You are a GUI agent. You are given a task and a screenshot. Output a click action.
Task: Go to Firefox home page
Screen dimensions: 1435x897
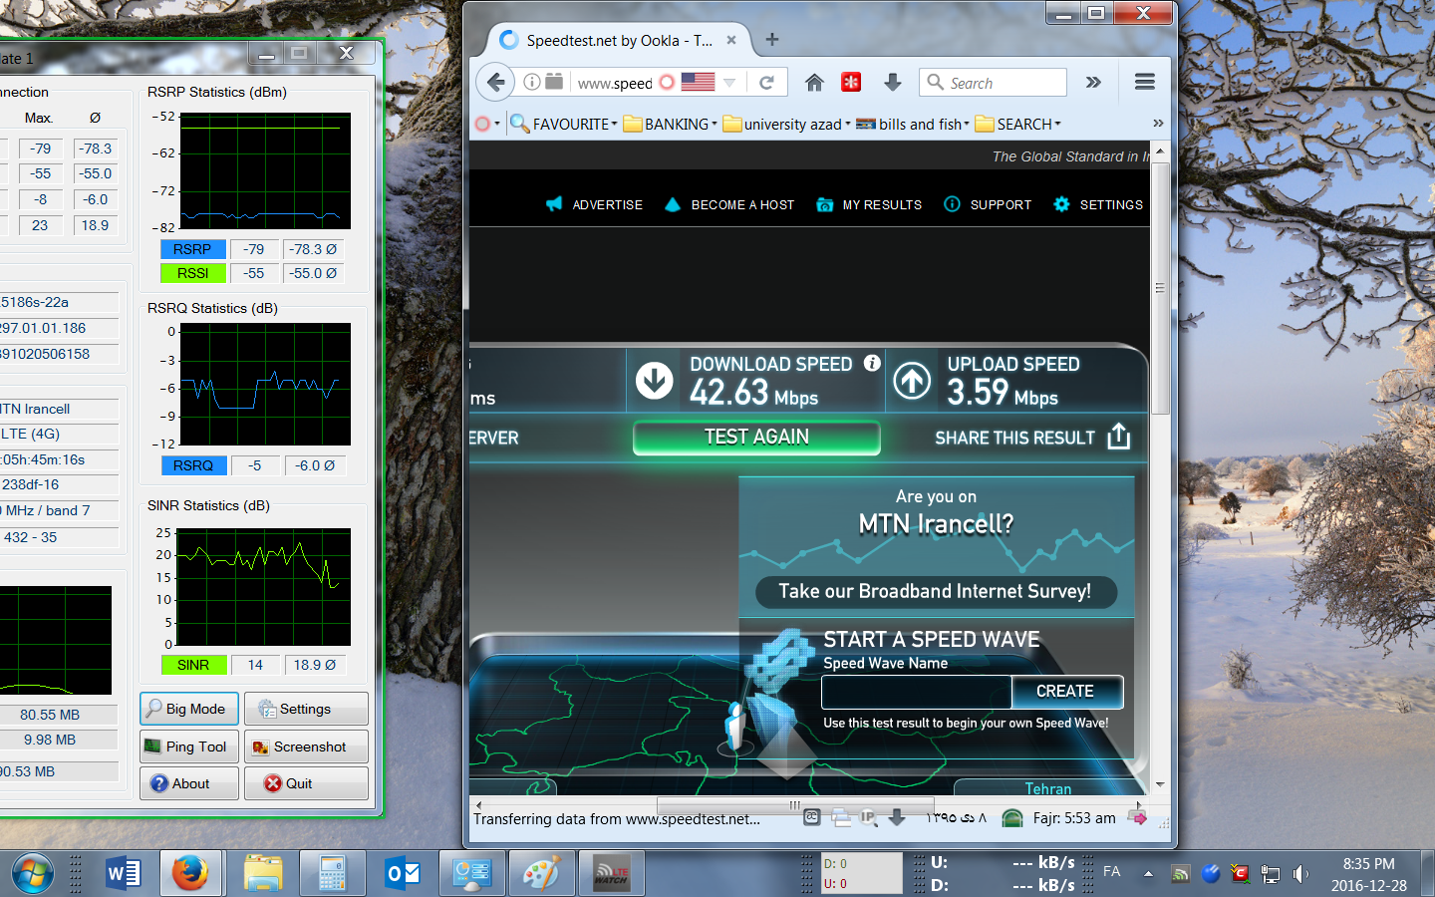point(814,82)
